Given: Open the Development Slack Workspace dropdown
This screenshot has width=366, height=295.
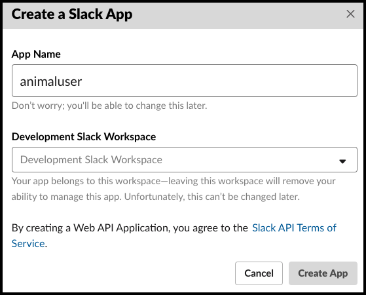Looking at the screenshot, I should point(185,160).
